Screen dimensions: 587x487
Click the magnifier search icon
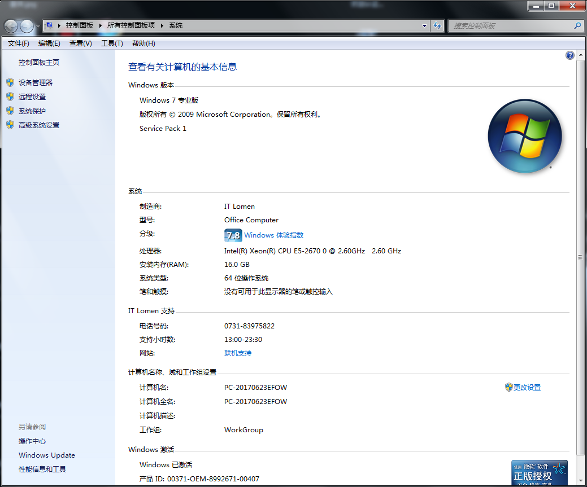pyautogui.click(x=577, y=26)
